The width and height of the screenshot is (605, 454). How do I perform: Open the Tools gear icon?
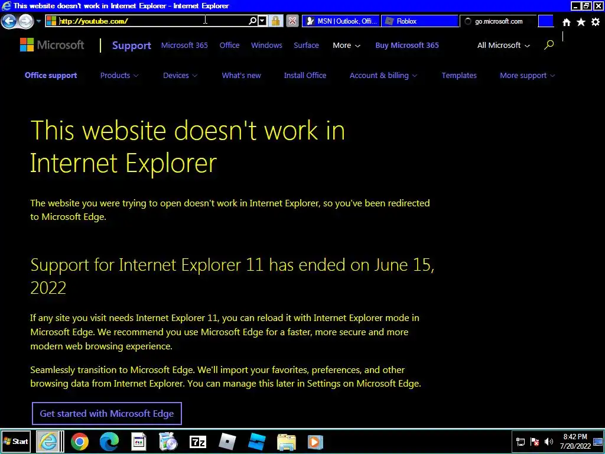pyautogui.click(x=596, y=22)
